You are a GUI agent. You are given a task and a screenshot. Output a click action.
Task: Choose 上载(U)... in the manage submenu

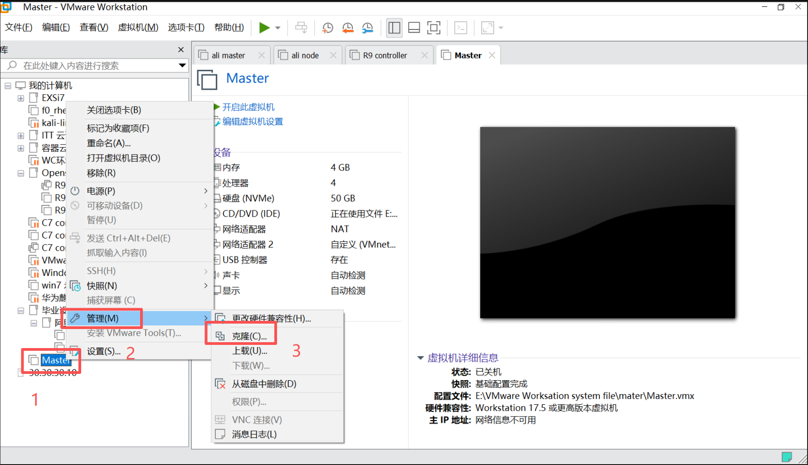277,351
